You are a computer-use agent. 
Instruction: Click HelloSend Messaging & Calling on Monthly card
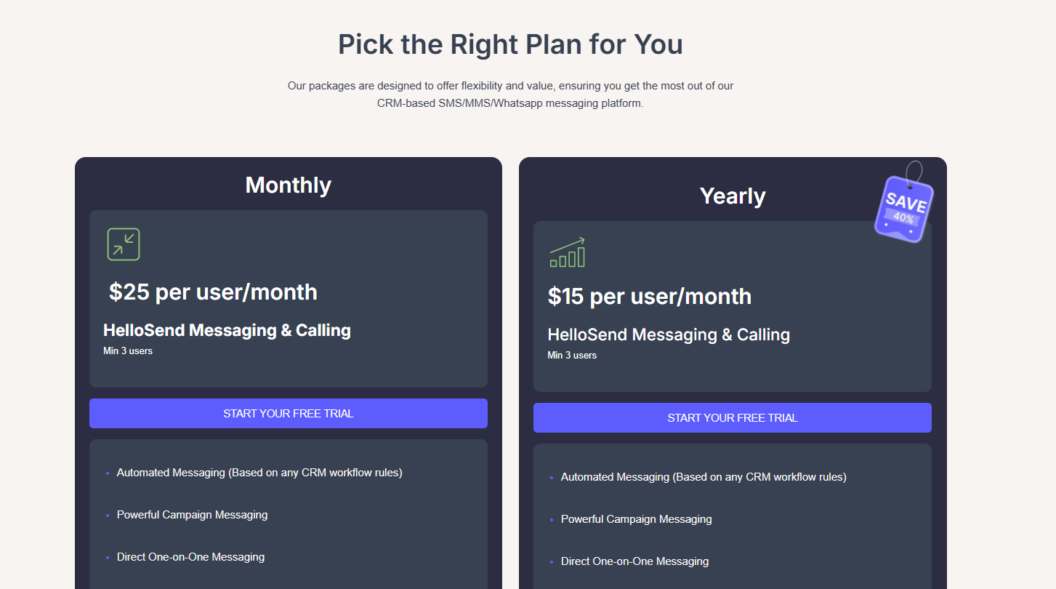227,330
